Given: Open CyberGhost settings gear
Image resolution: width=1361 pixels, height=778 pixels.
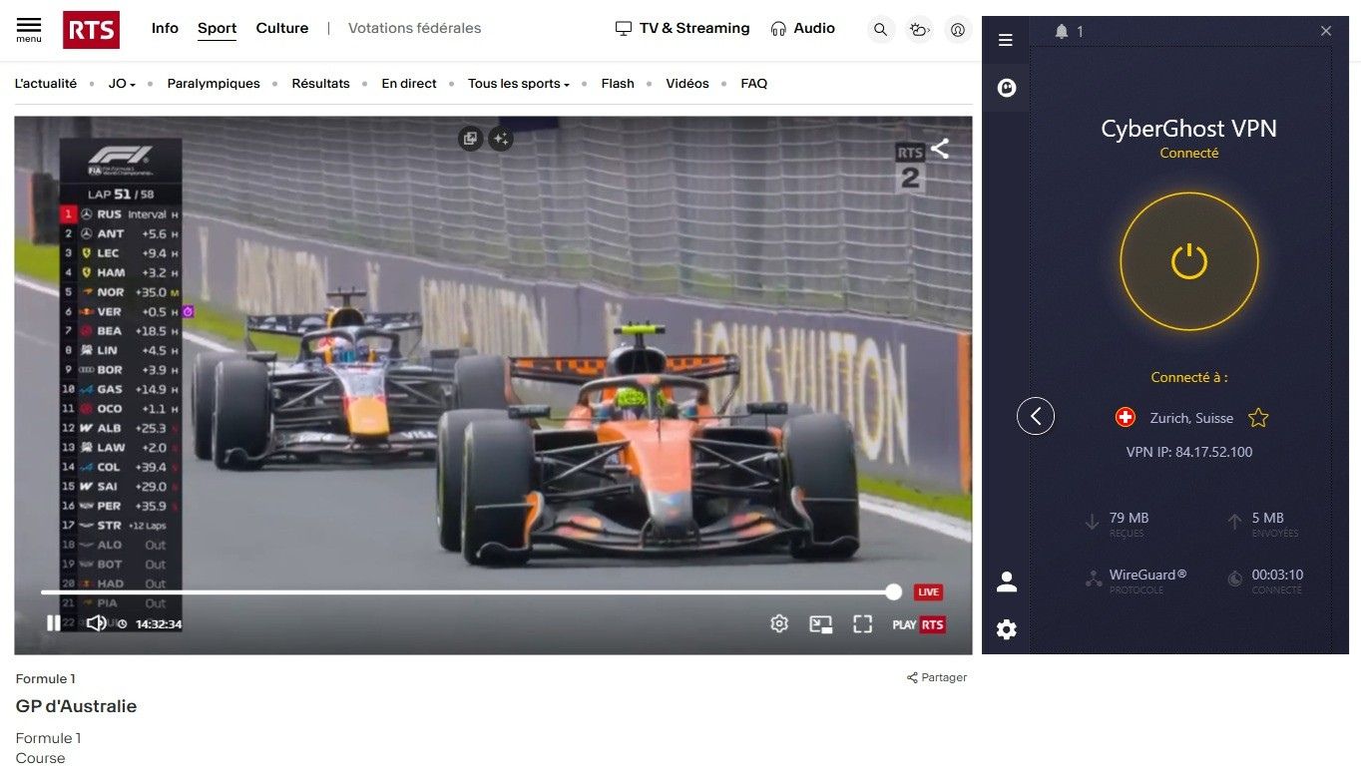Looking at the screenshot, I should (1007, 629).
